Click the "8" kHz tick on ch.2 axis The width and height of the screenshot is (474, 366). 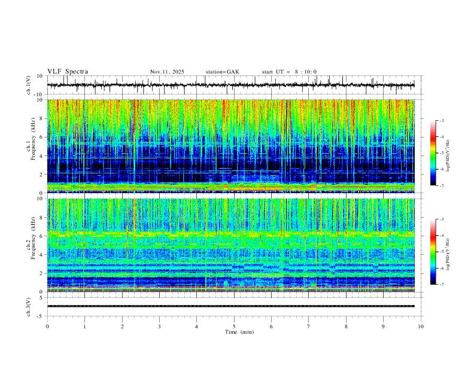(x=41, y=218)
